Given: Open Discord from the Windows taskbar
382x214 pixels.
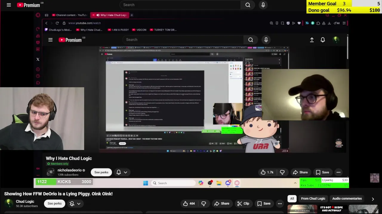Looking at the screenshot, I should pyautogui.click(x=228, y=183).
